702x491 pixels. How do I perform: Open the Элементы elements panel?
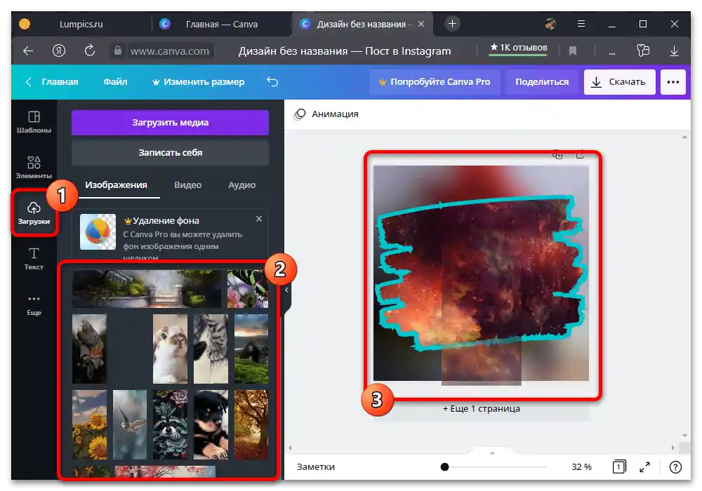coord(34,167)
